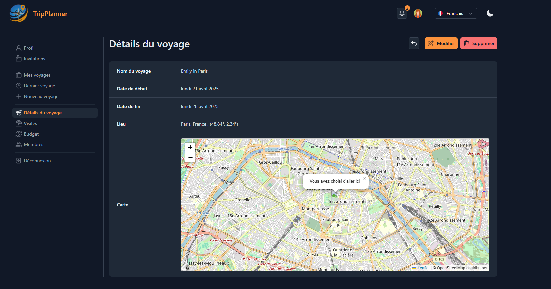Go to Invitations page
The height and width of the screenshot is (289, 551).
click(x=34, y=59)
